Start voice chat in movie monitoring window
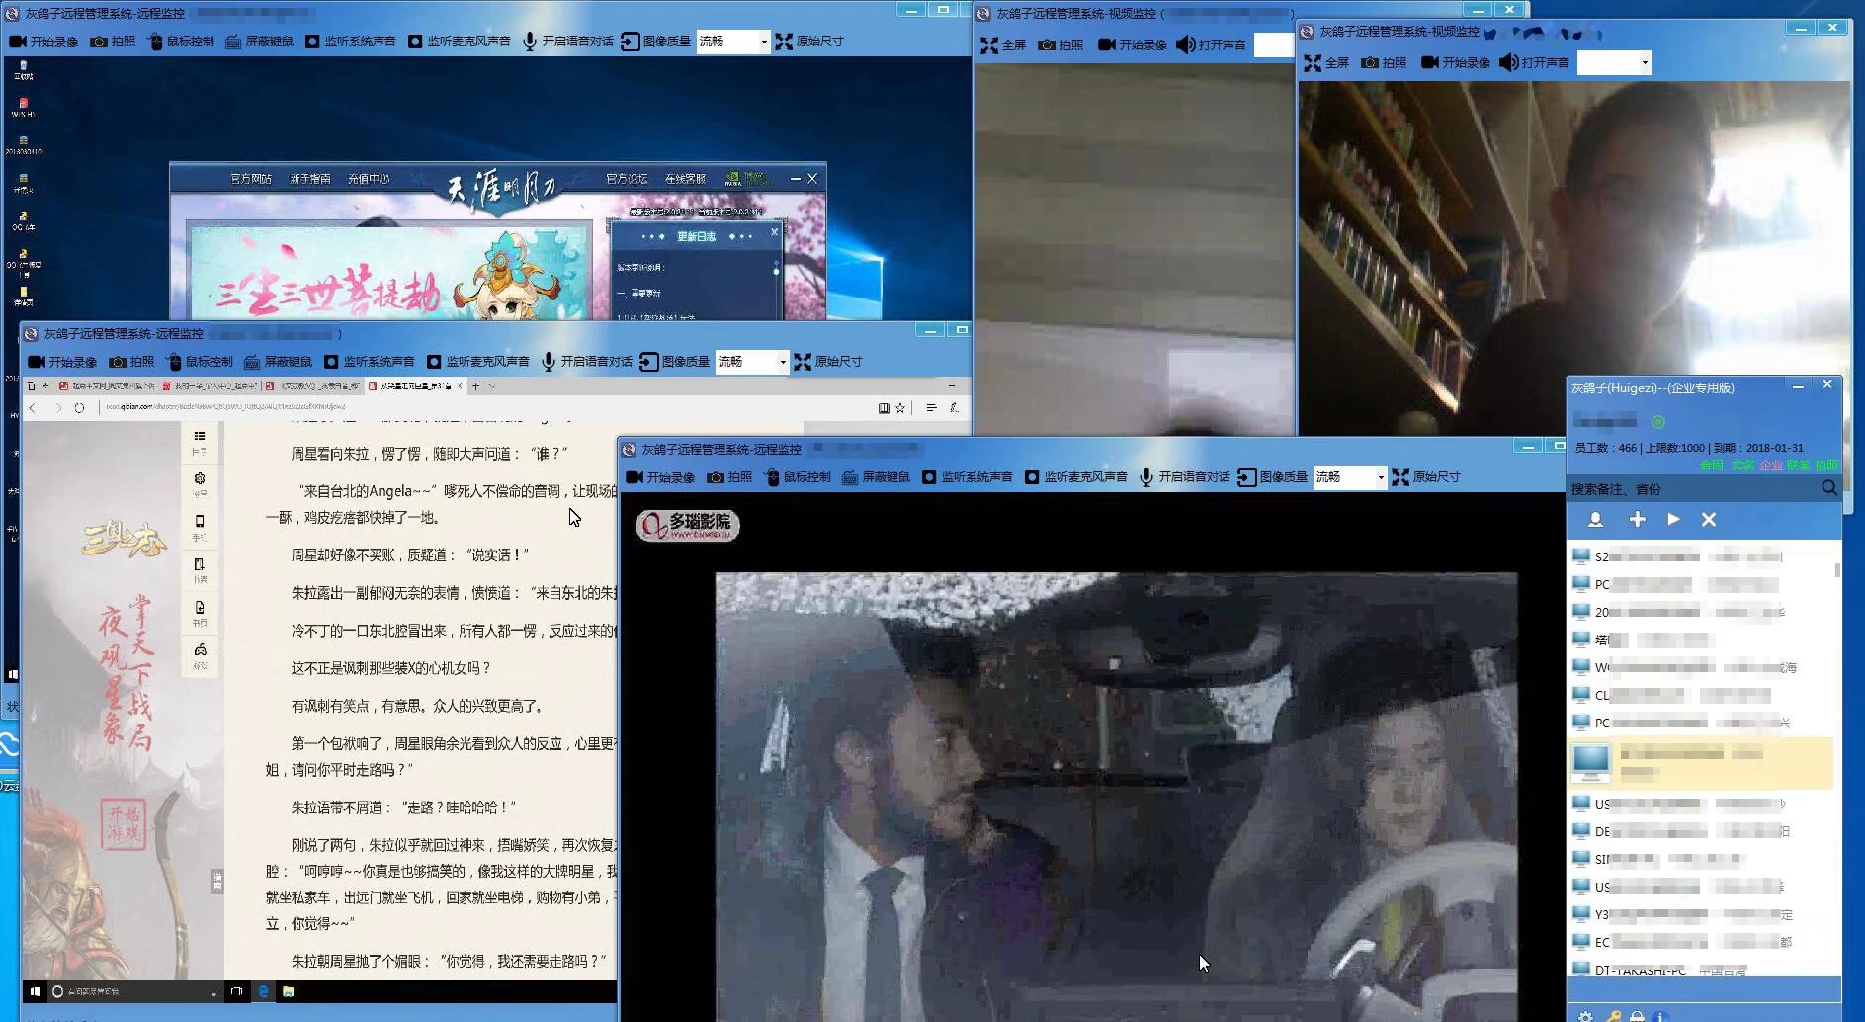The height and width of the screenshot is (1022, 1865). click(x=1185, y=477)
